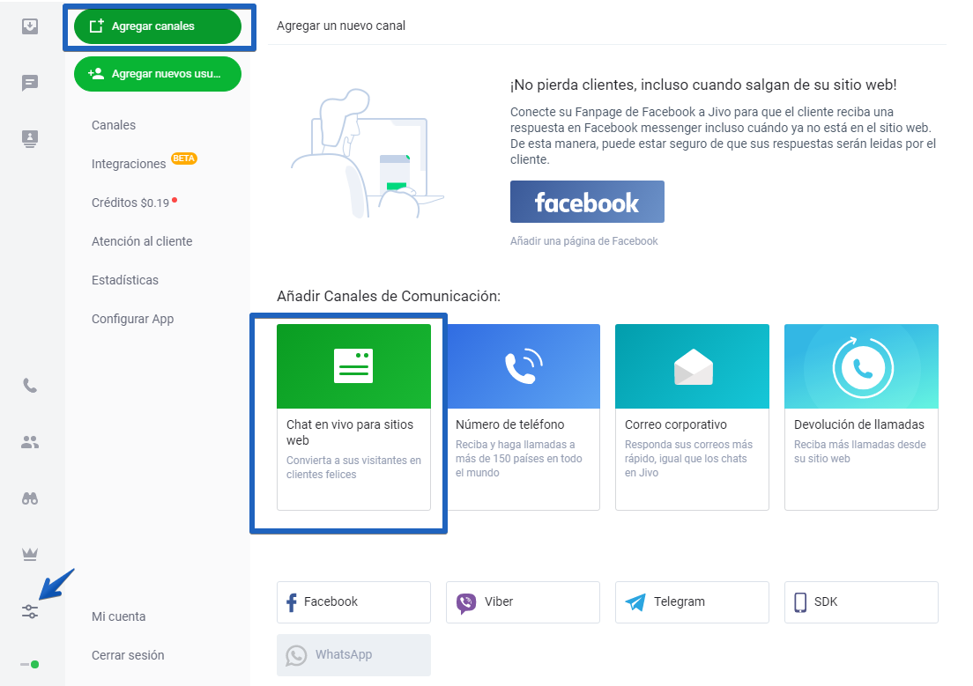Follow Añadir una página de Facebook link

click(x=584, y=241)
